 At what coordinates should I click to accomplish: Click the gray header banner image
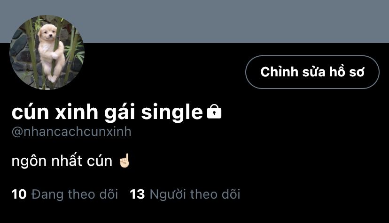(194, 22)
